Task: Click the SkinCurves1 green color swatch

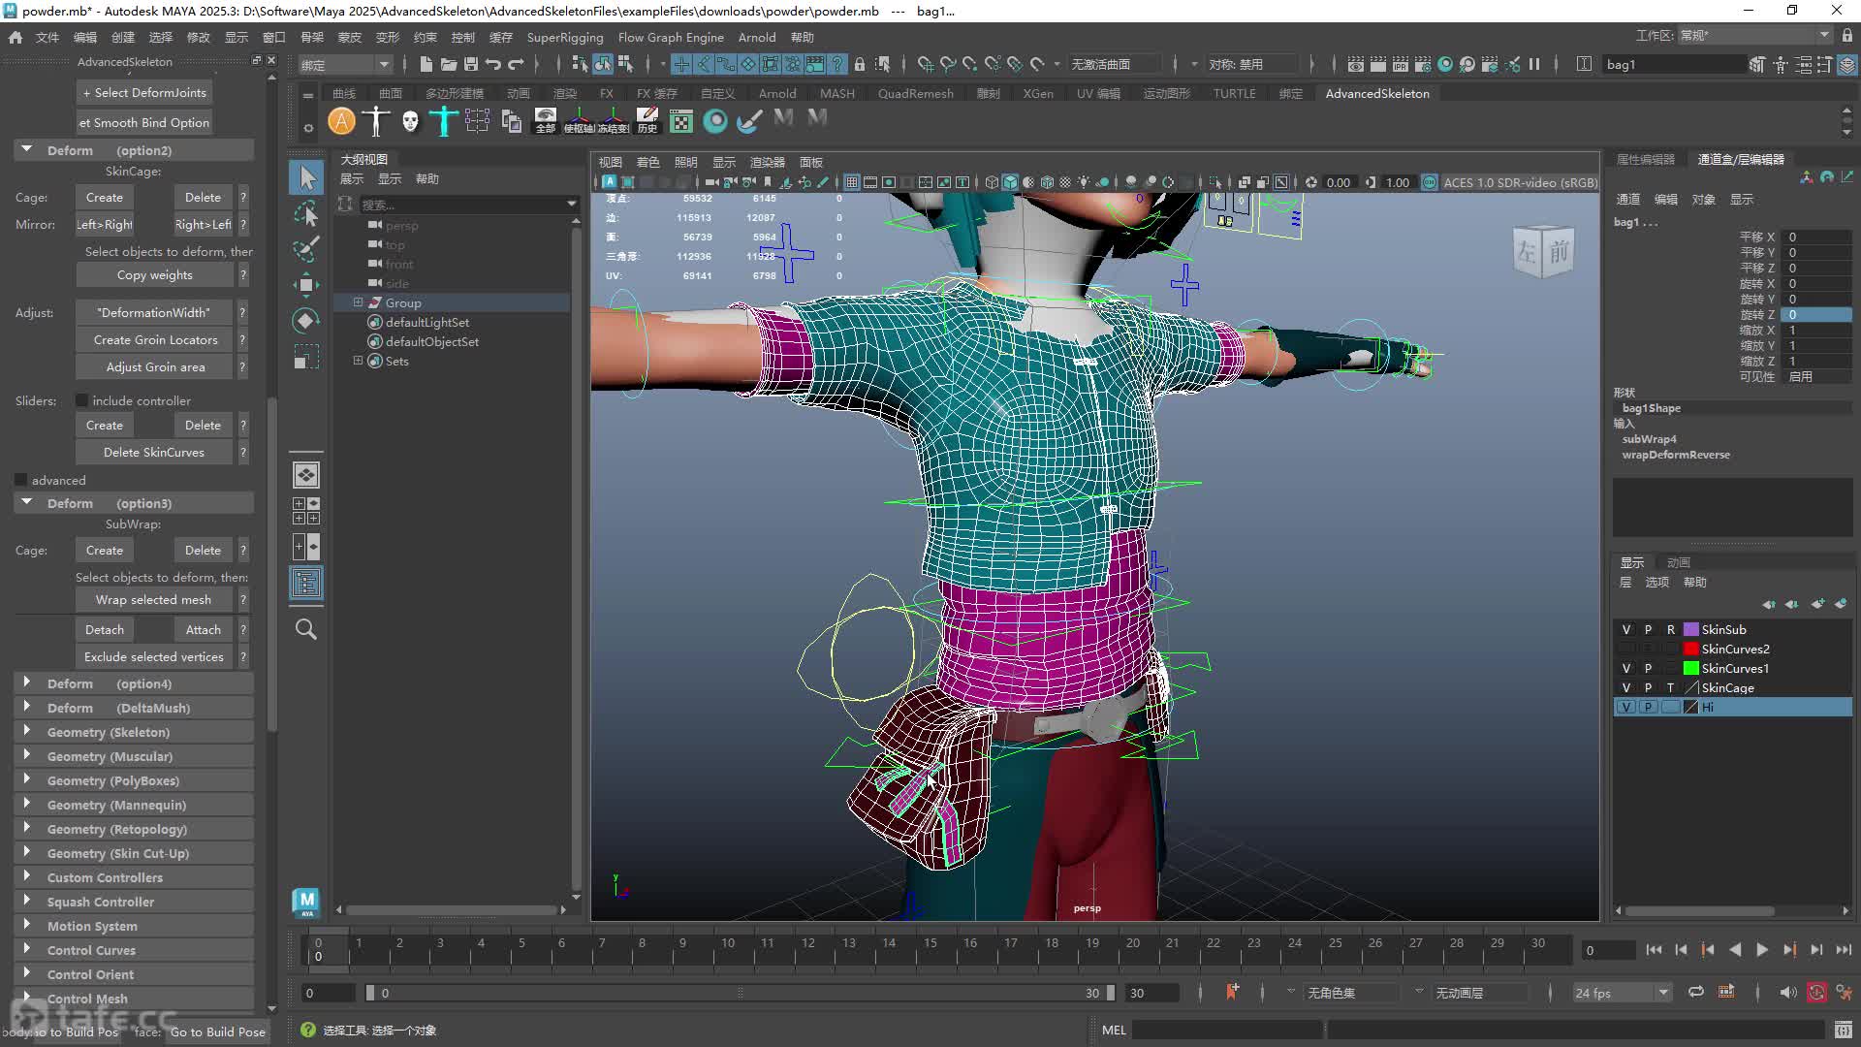Action: click(1691, 668)
